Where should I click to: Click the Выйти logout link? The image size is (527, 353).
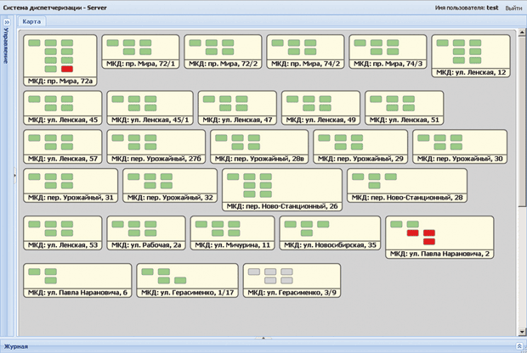pyautogui.click(x=513, y=8)
